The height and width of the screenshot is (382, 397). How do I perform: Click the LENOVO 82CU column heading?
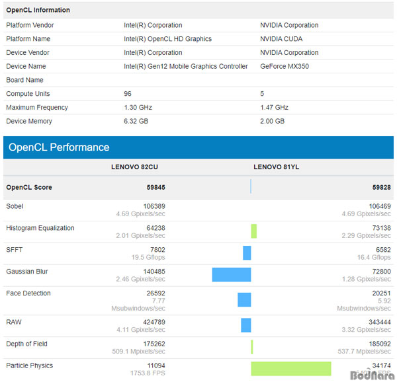(x=134, y=167)
